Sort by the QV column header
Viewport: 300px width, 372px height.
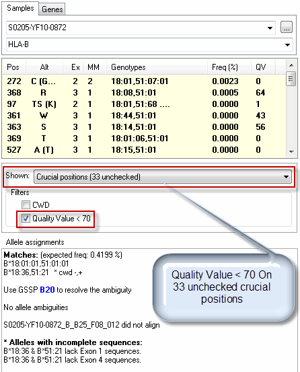click(x=260, y=67)
